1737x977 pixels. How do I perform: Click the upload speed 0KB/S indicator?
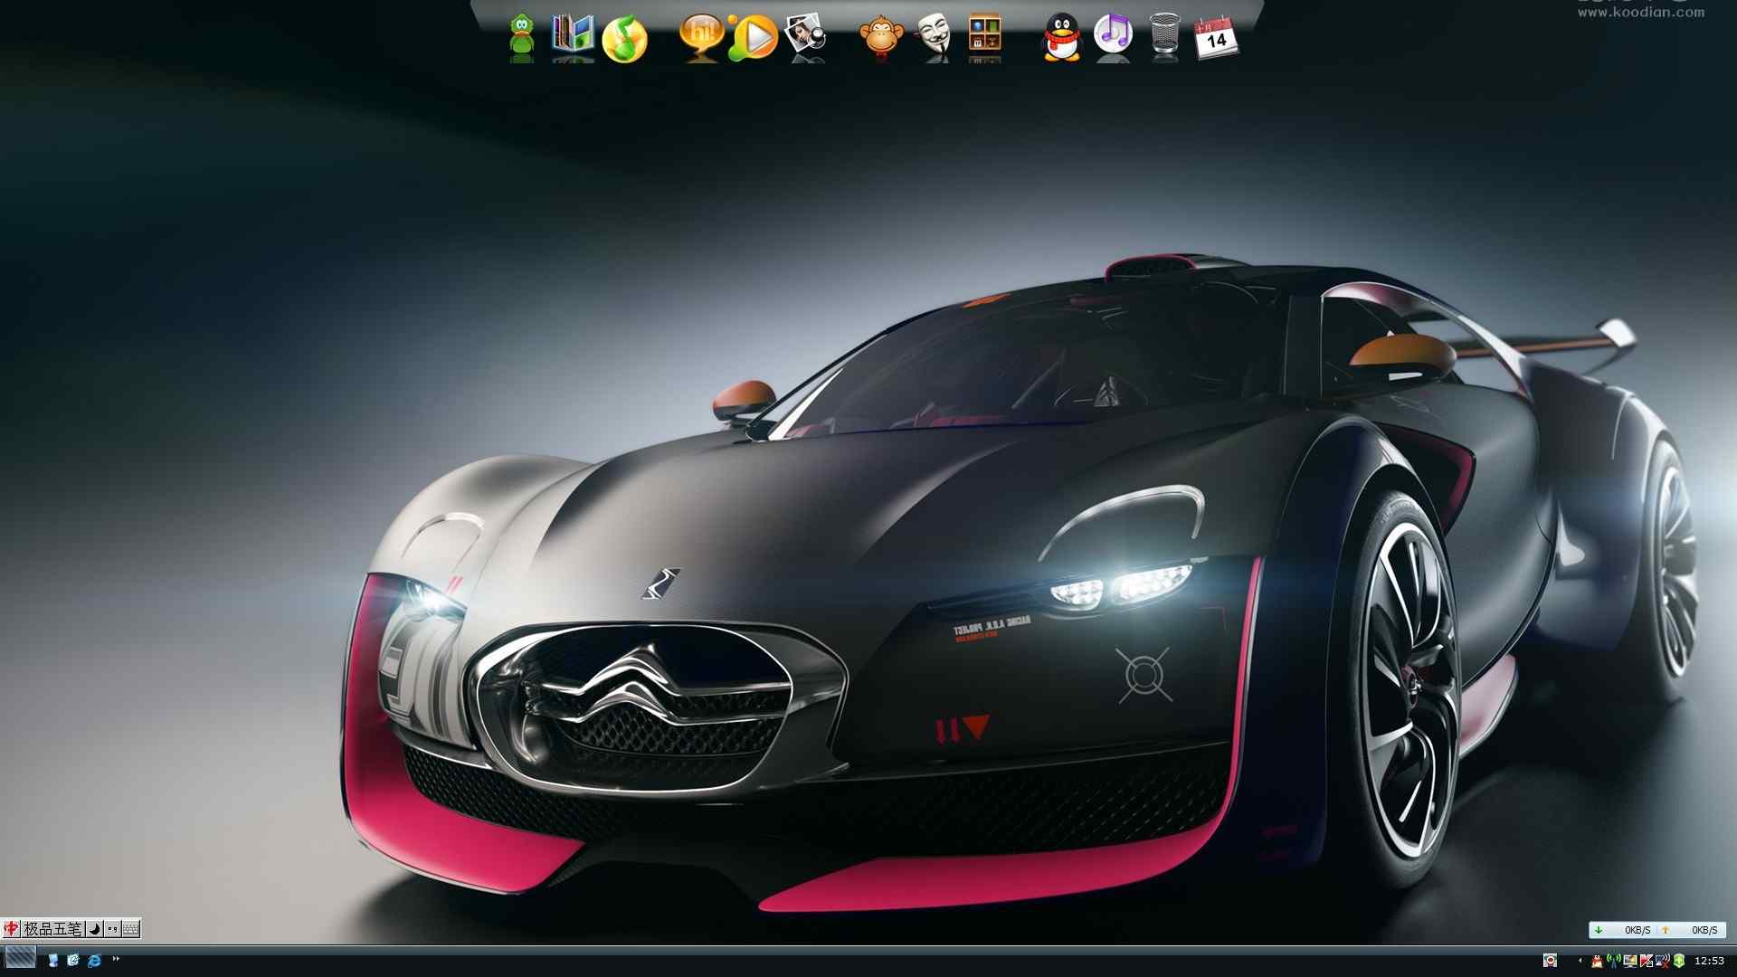(x=1692, y=930)
